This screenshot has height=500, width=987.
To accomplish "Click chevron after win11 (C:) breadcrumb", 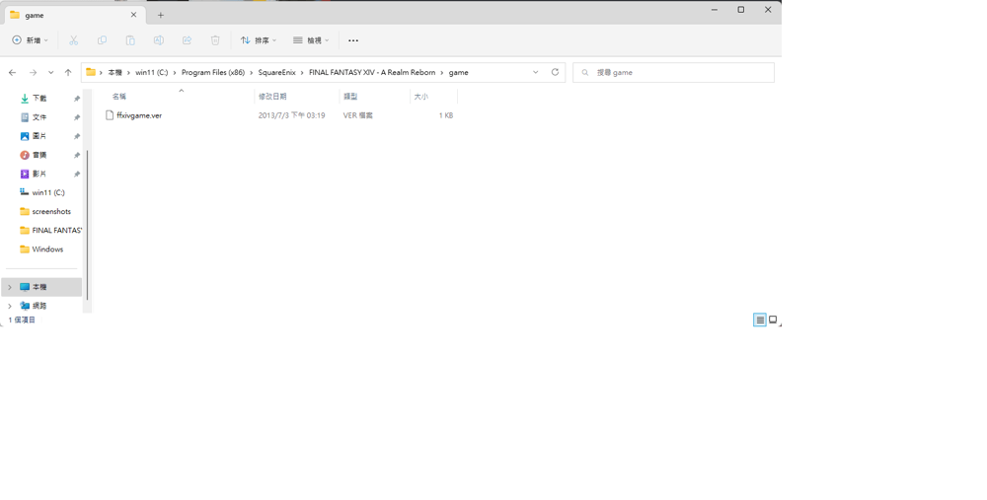I will [x=175, y=72].
